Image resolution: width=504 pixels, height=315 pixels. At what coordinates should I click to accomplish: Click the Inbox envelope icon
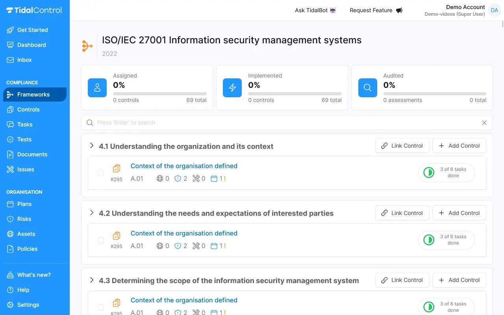10,60
